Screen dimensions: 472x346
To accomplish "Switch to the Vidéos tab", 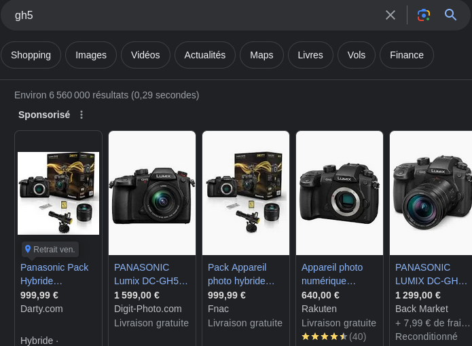I will (x=145, y=55).
